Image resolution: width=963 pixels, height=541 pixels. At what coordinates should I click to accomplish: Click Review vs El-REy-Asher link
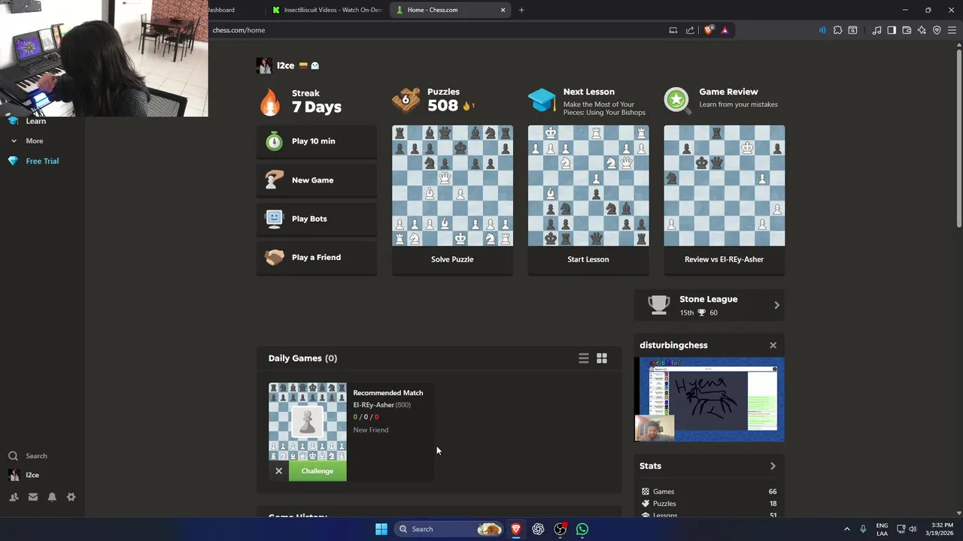pyautogui.click(x=724, y=259)
